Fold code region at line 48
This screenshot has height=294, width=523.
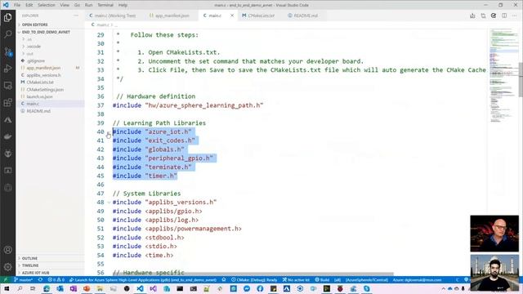coord(109,203)
